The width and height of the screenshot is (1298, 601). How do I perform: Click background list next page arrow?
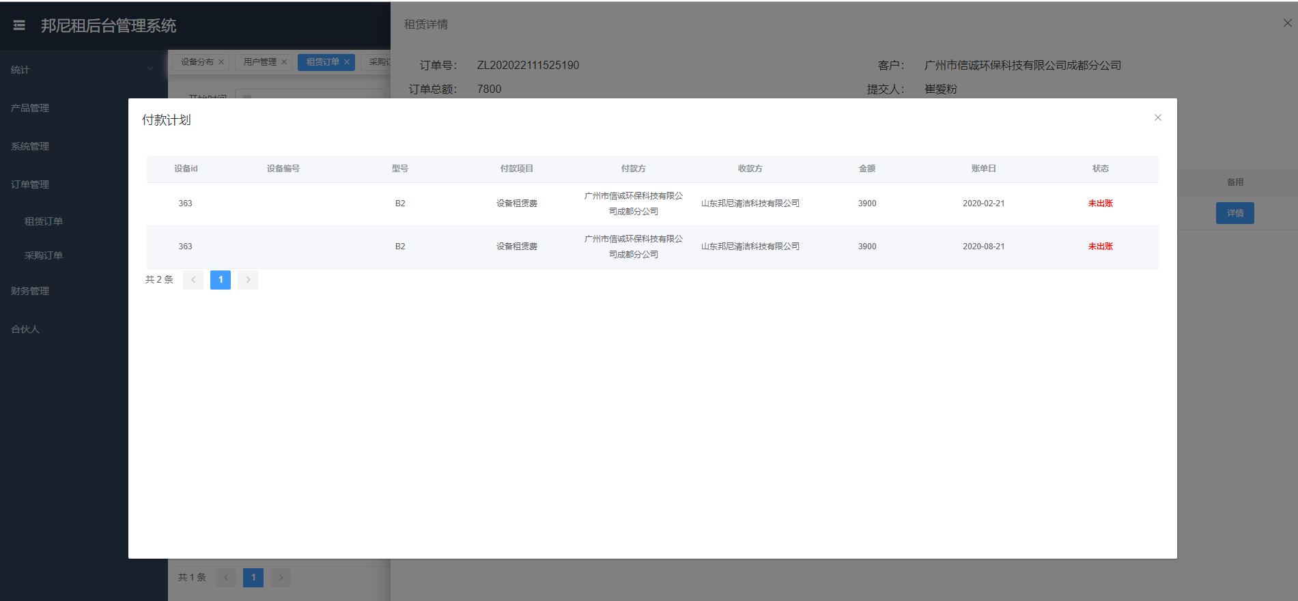point(281,578)
